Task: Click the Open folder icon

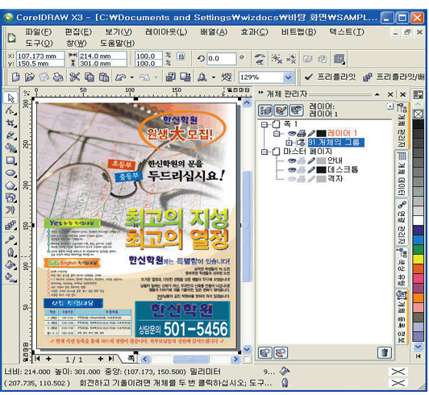Action: pyautogui.click(x=29, y=77)
